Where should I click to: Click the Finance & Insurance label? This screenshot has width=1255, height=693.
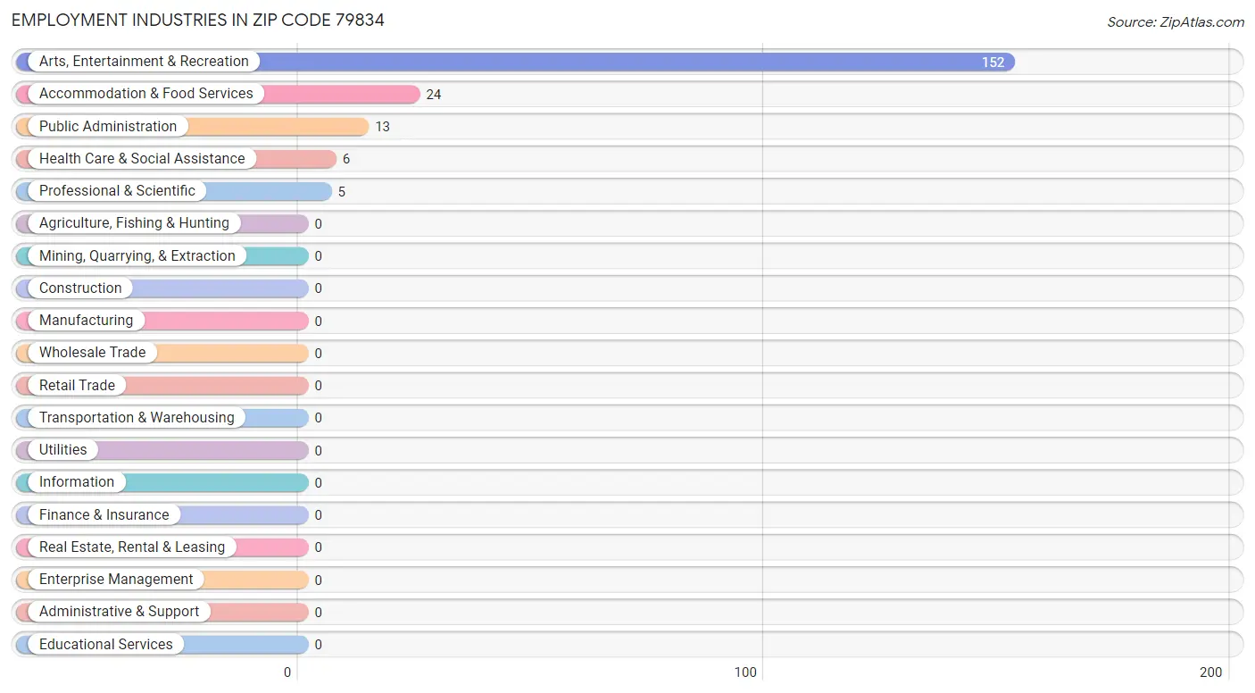104,514
